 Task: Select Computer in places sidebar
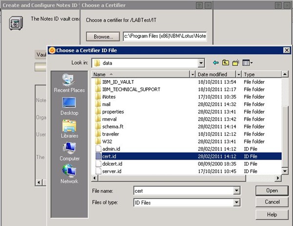69,152
